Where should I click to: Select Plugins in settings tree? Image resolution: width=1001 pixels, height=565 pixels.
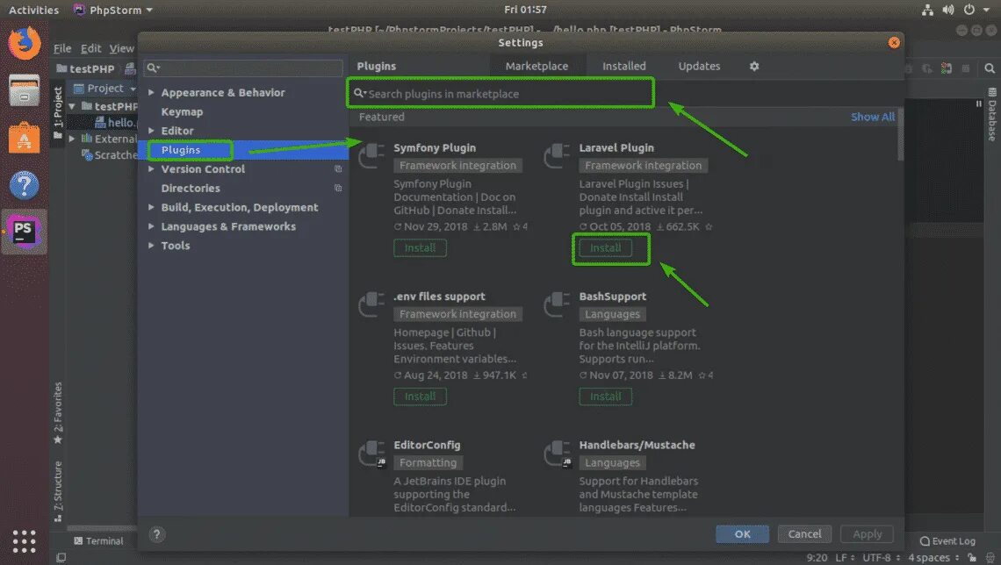(181, 150)
